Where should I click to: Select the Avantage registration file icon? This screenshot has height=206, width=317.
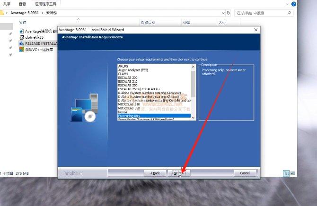click(21, 31)
